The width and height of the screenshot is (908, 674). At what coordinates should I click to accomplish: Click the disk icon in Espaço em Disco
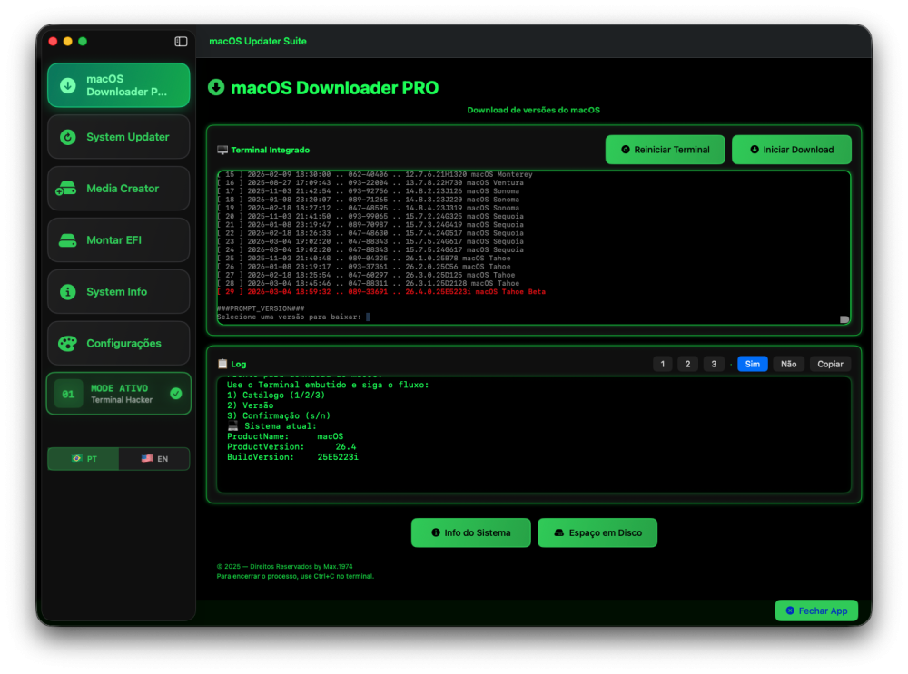point(558,532)
